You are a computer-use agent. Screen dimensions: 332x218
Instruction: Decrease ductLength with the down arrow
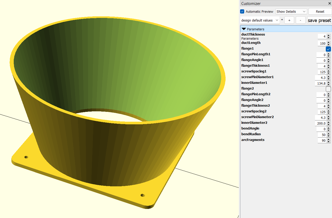point(329,45)
